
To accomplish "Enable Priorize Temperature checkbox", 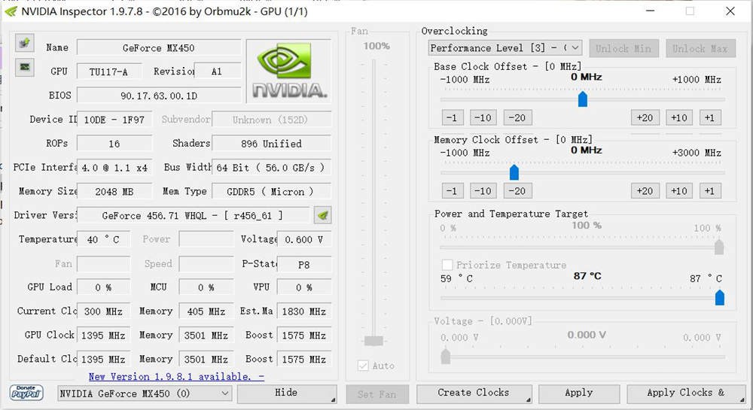I will 447,265.
